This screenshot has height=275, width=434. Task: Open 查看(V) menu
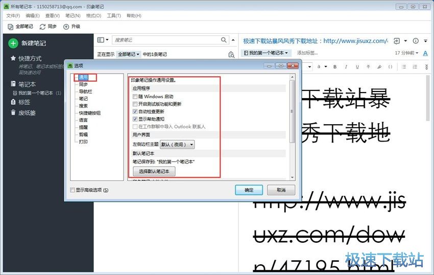coord(53,16)
